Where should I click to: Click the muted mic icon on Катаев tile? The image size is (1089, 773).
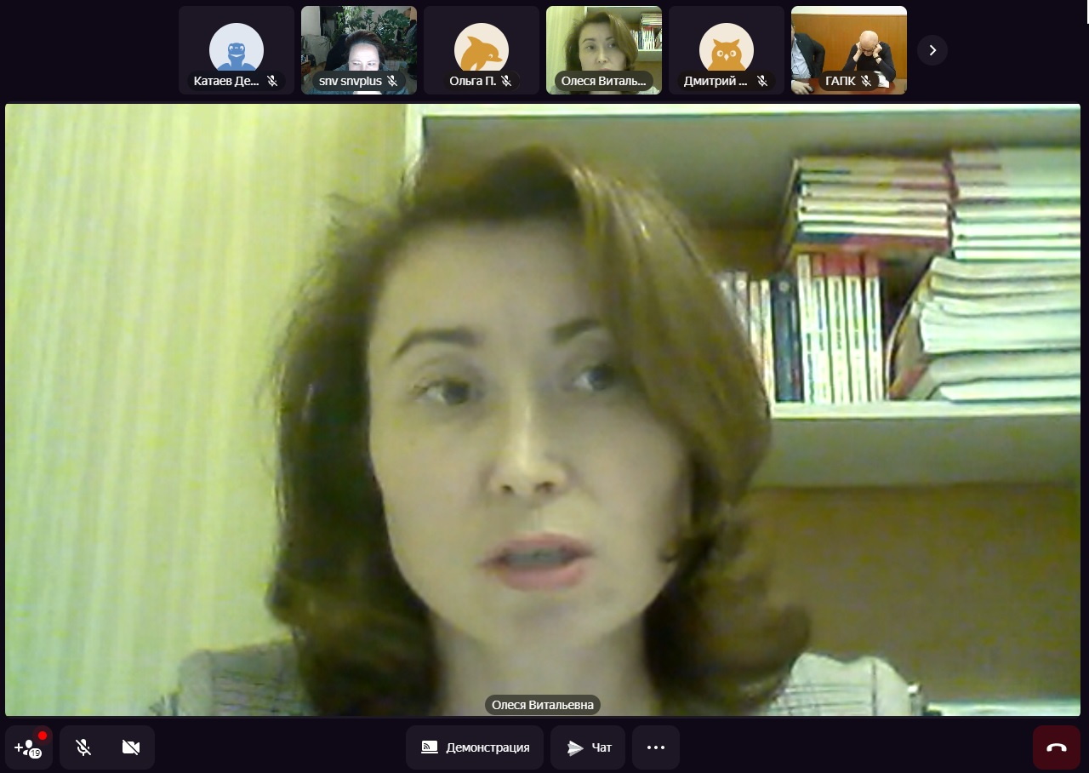click(272, 81)
